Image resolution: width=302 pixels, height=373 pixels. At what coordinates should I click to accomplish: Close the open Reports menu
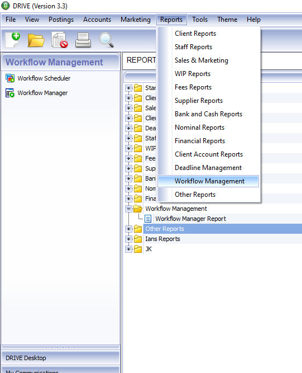tap(171, 20)
